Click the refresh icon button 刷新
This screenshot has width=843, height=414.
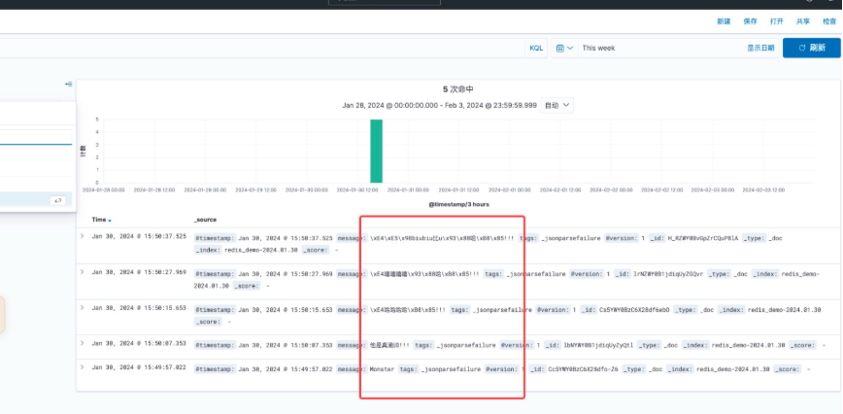[811, 48]
